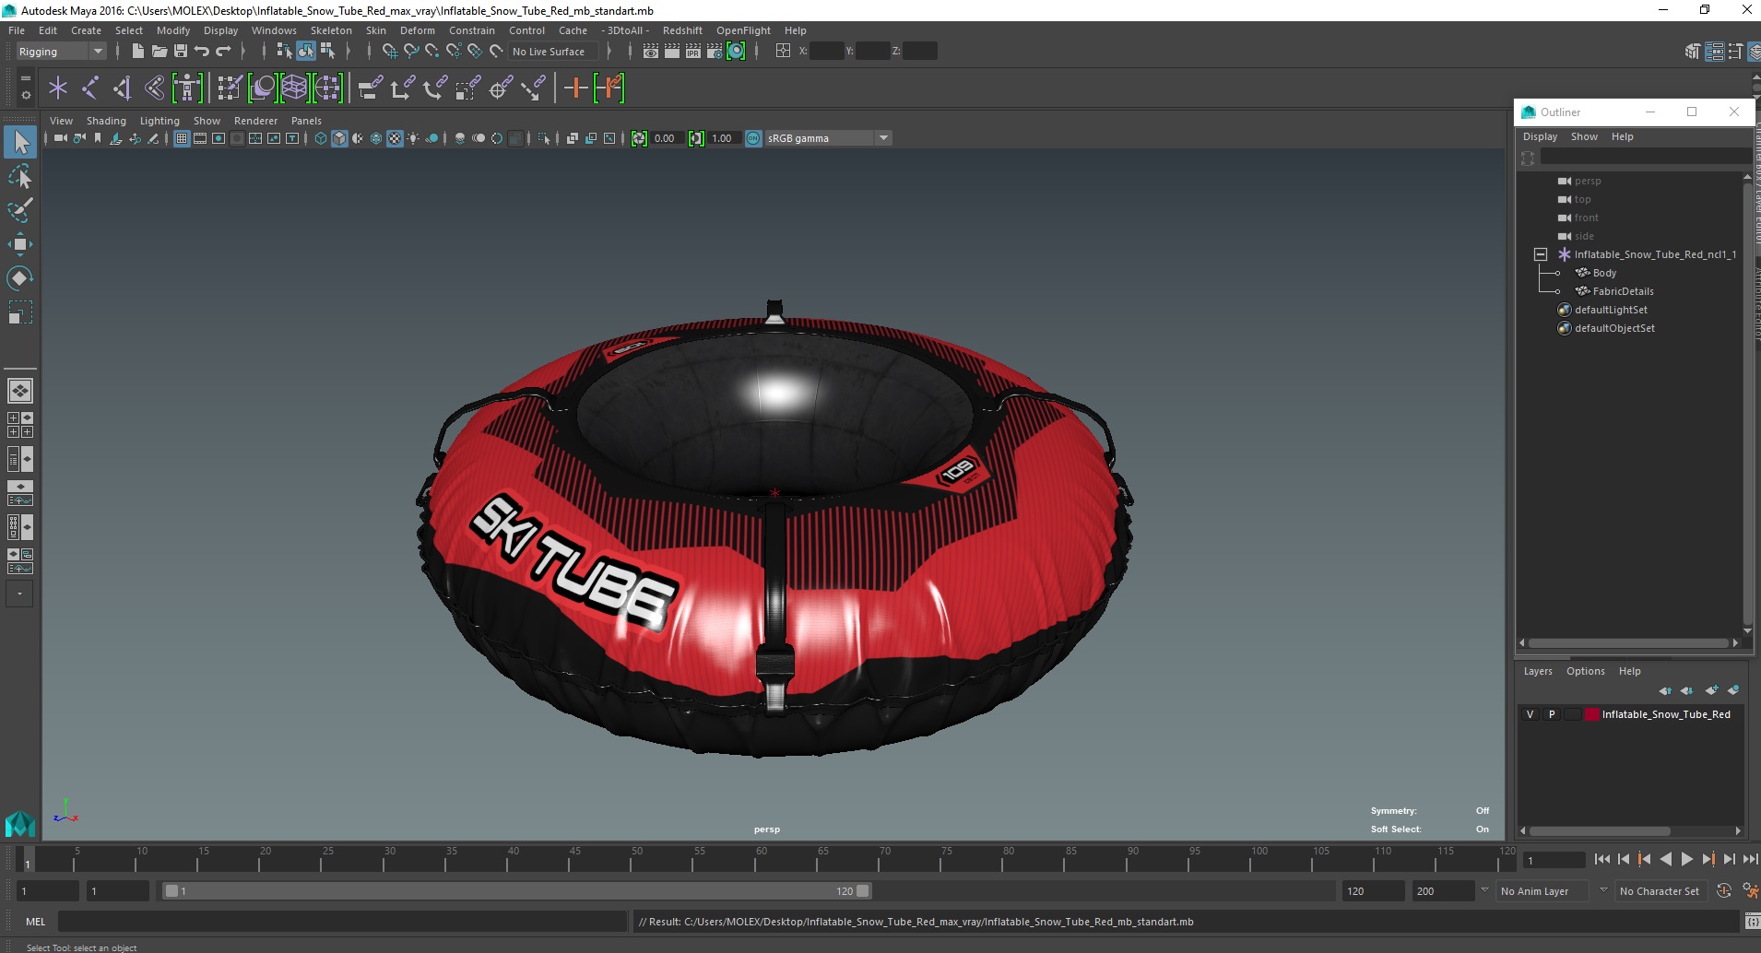The width and height of the screenshot is (1761, 953).
Task: Choose the Rotate tool in toolbox
Action: (20, 278)
